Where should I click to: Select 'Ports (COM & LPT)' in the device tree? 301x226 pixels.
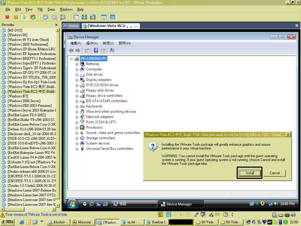(x=101, y=122)
